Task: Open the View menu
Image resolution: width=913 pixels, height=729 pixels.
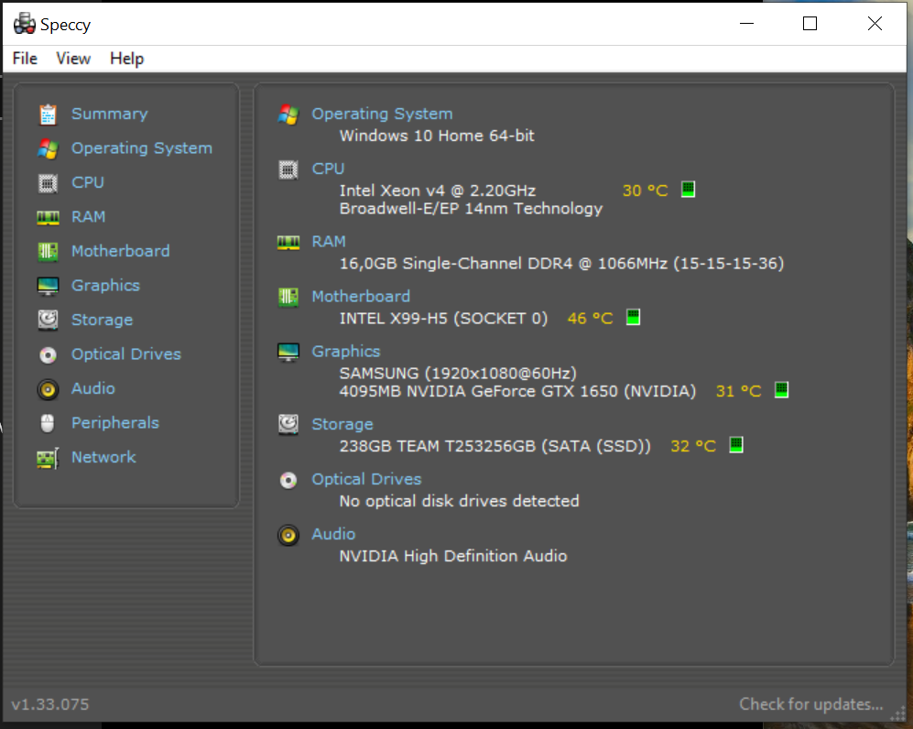Action: (72, 59)
